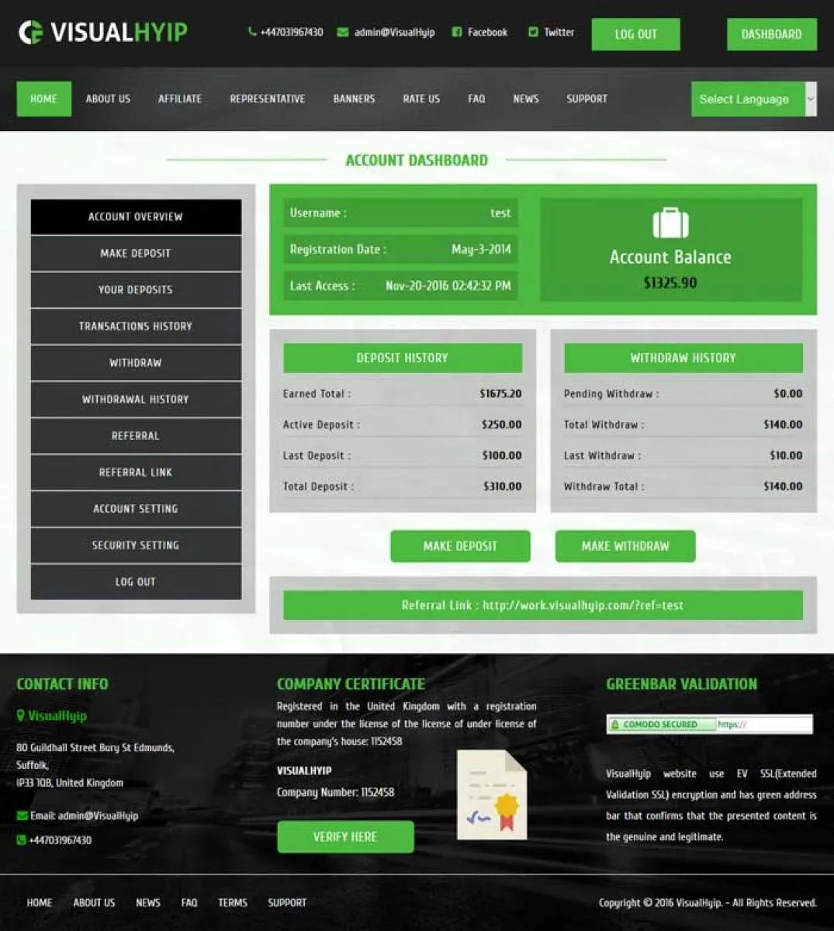Open the Select Language dropdown
This screenshot has width=834, height=931.
tap(753, 99)
